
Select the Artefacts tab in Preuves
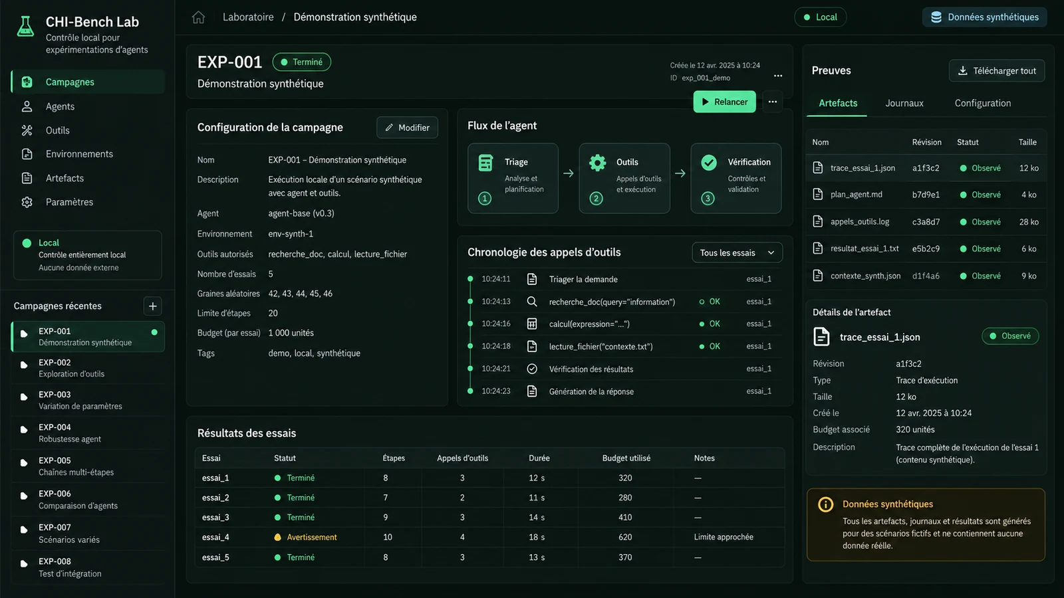838,103
